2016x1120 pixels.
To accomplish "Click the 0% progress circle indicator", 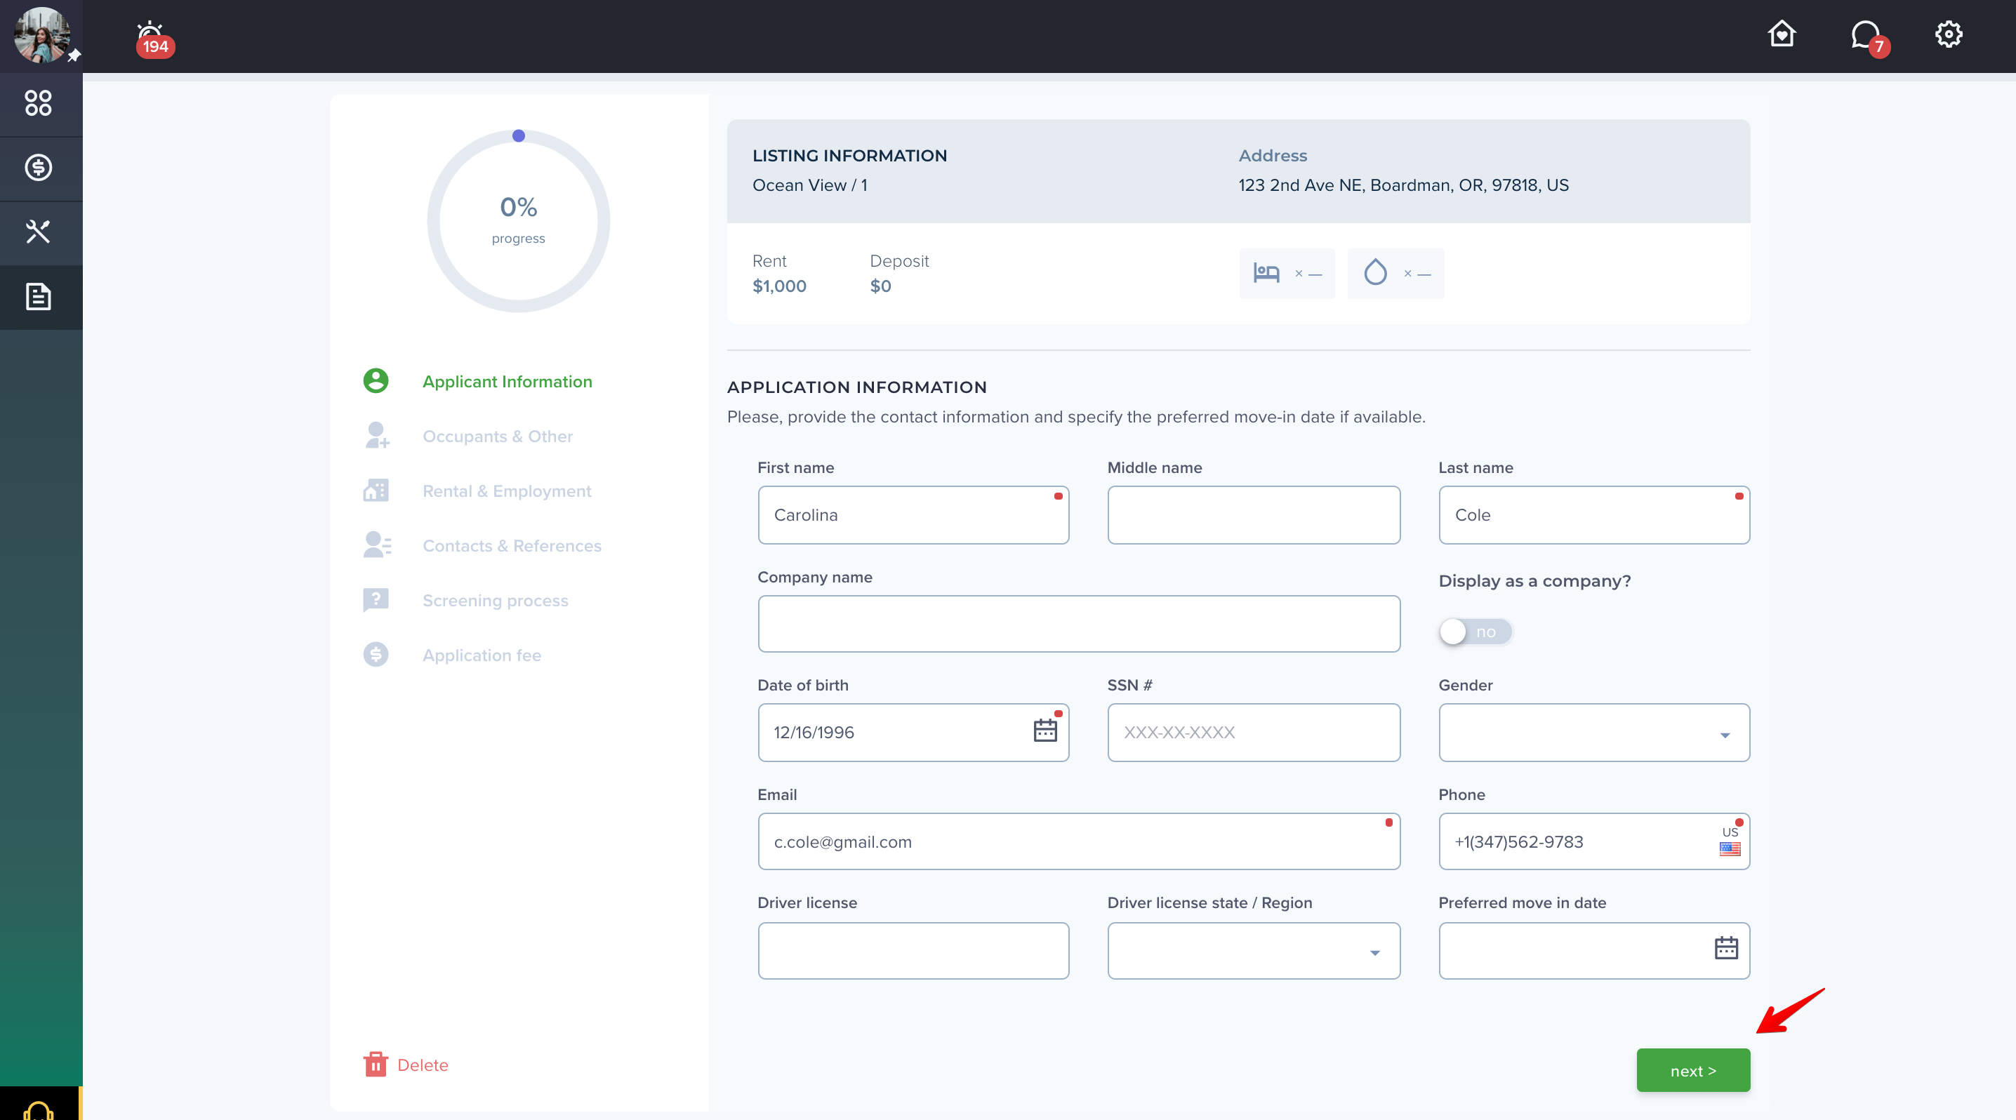I will (x=518, y=221).
